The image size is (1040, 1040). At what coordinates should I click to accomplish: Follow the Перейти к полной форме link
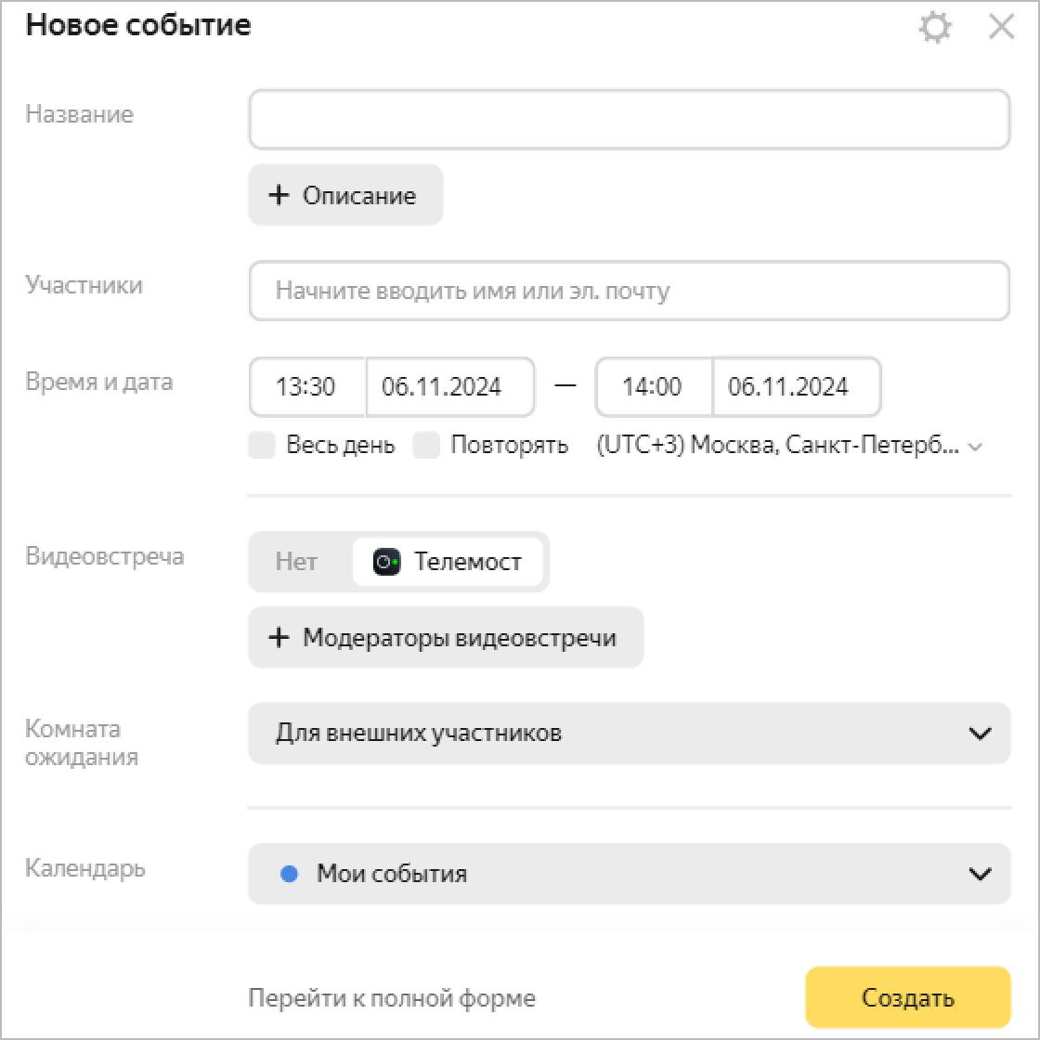point(392,998)
